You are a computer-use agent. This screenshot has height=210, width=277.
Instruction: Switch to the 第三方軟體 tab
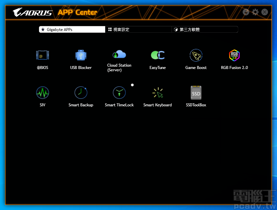pyautogui.click(x=205, y=30)
